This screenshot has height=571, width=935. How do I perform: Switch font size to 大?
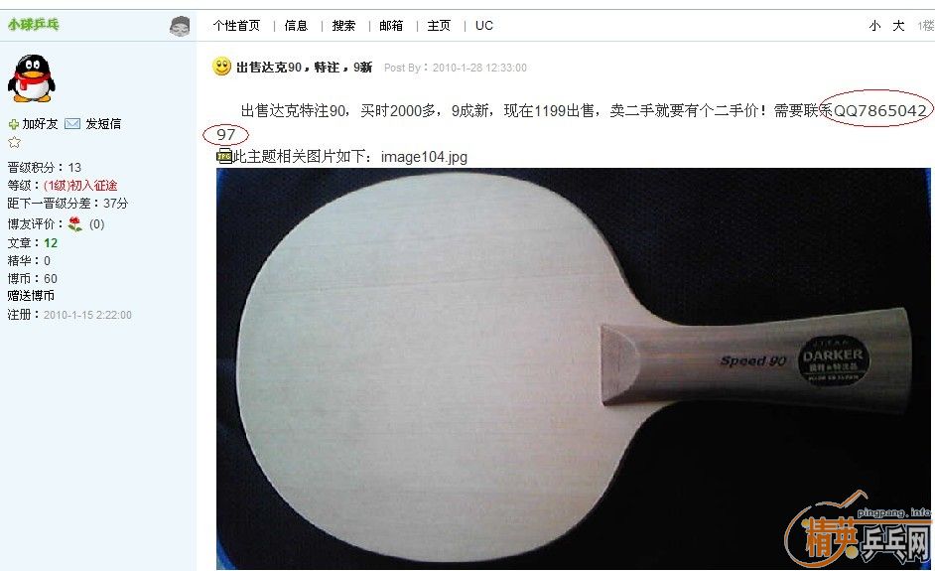click(898, 26)
